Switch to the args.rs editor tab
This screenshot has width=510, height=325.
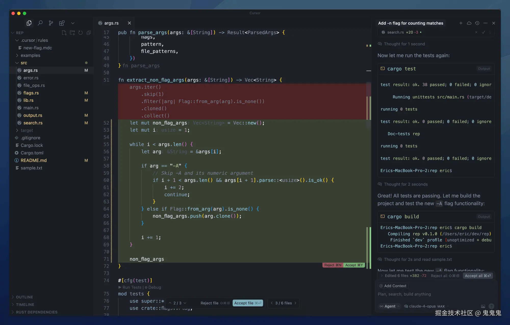tap(111, 23)
